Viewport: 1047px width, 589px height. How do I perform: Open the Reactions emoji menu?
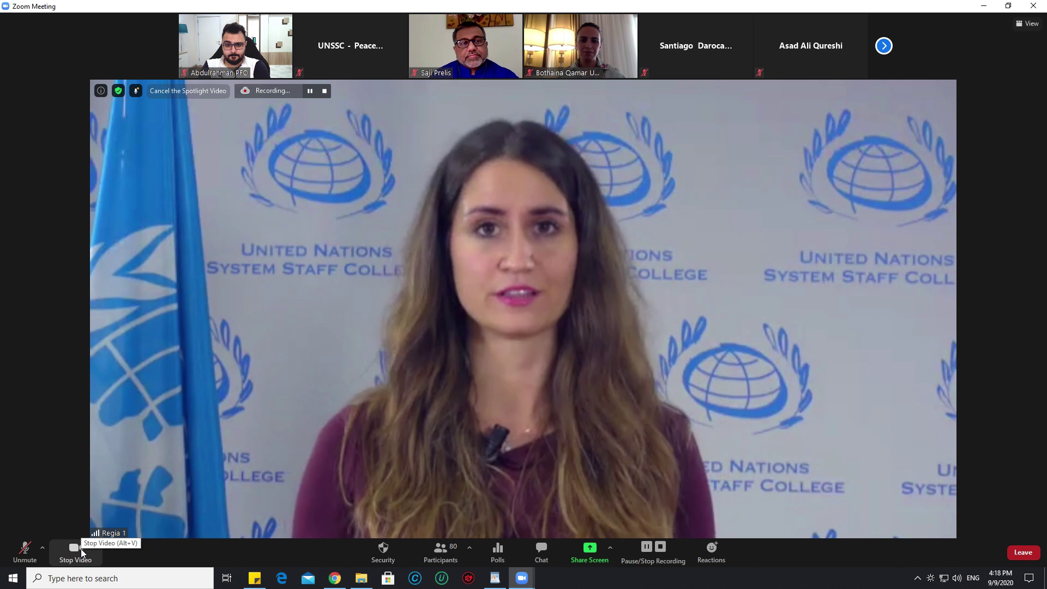(x=711, y=552)
